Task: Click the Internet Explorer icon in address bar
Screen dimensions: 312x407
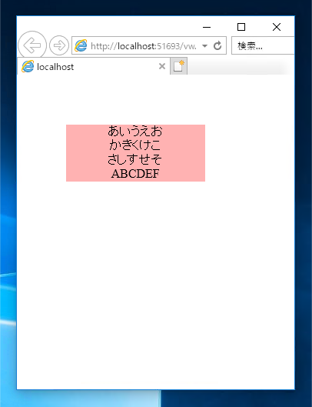Action: point(81,45)
